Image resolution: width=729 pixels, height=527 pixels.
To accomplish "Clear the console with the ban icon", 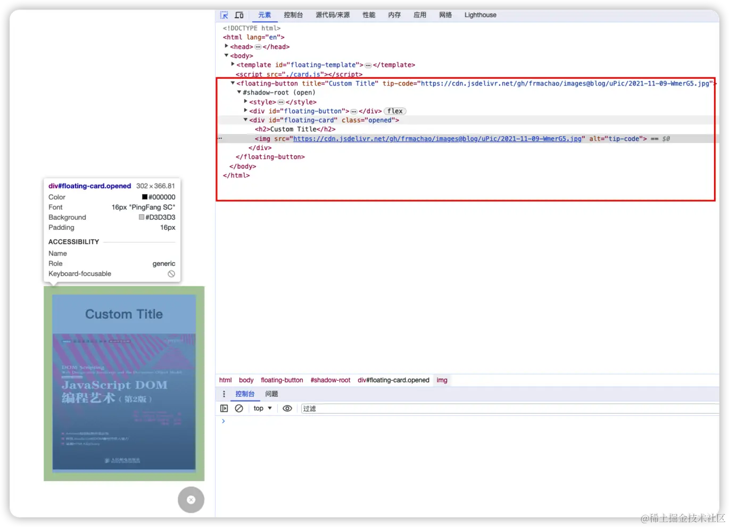I will click(239, 408).
